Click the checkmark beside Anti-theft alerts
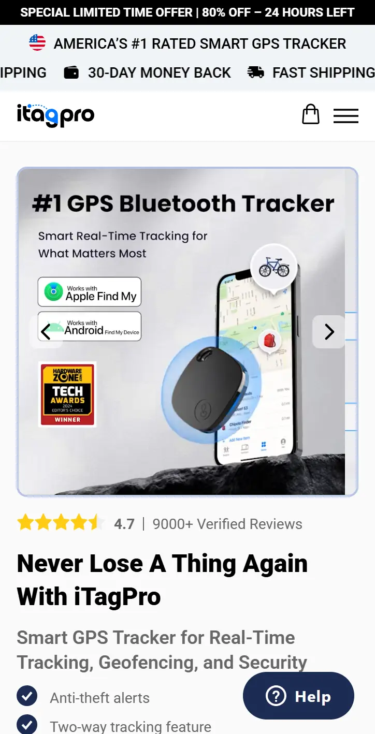Viewport: 375px width, 734px height. click(x=27, y=696)
